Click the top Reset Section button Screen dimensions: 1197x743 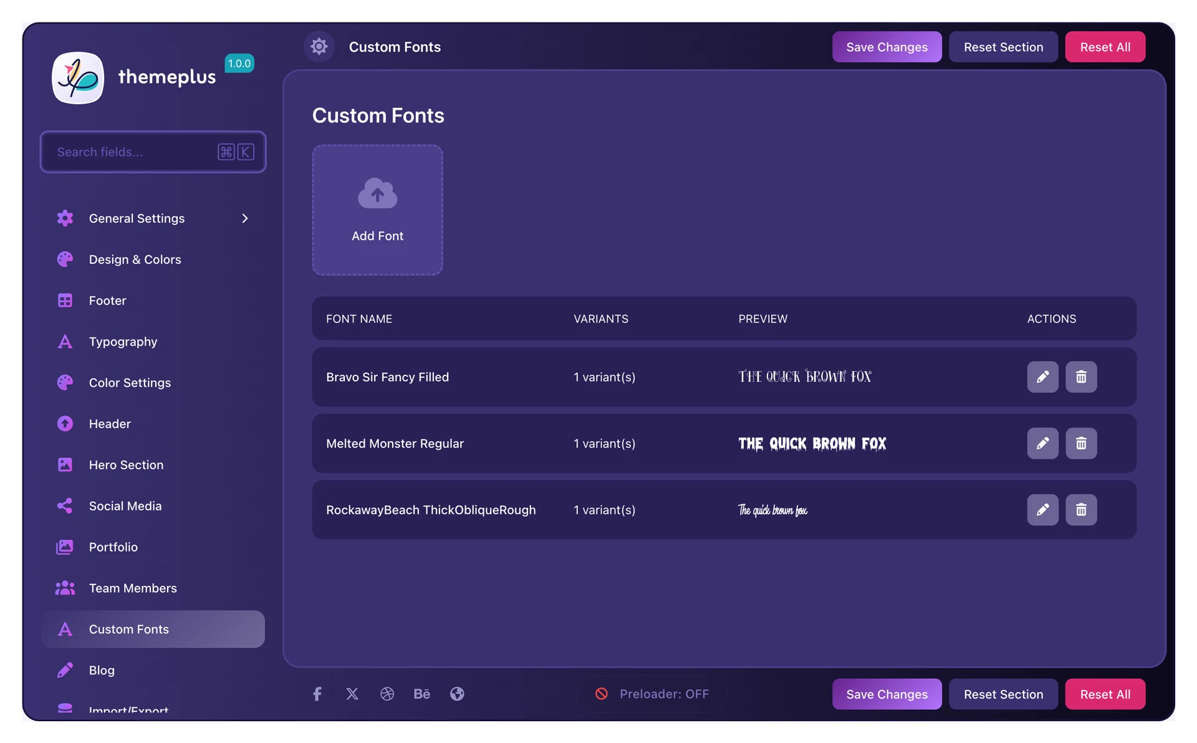(x=1002, y=47)
